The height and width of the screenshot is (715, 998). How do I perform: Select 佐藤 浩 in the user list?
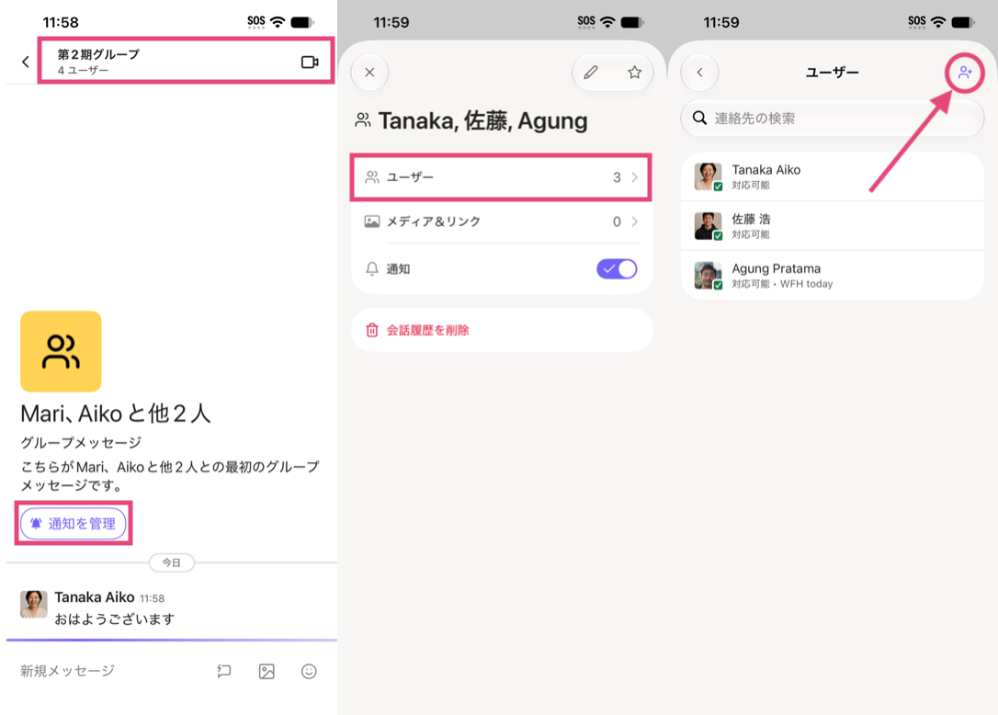point(833,226)
